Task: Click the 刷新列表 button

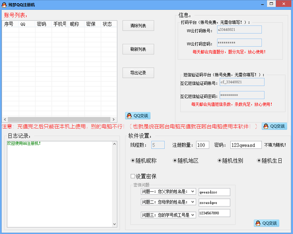Action: 138,49
